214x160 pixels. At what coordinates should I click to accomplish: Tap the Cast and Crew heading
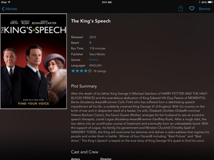click(x=85, y=152)
